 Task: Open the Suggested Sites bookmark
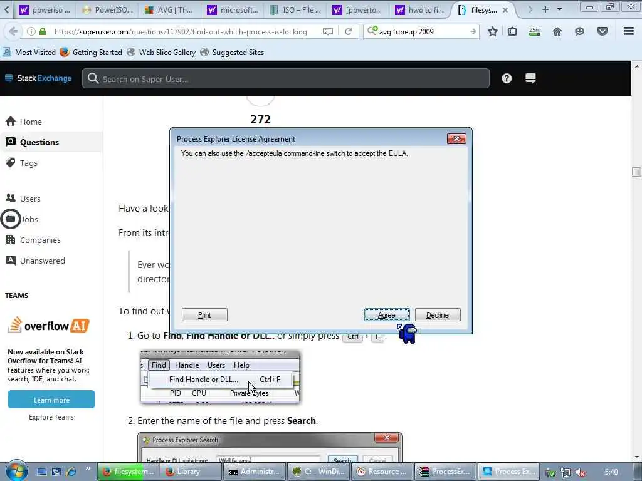point(232,53)
